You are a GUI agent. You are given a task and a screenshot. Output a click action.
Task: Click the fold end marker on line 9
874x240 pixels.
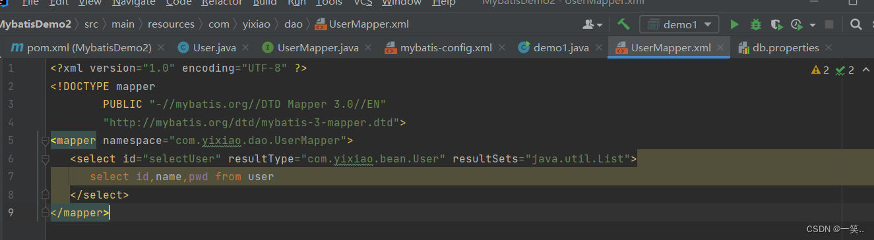45,212
